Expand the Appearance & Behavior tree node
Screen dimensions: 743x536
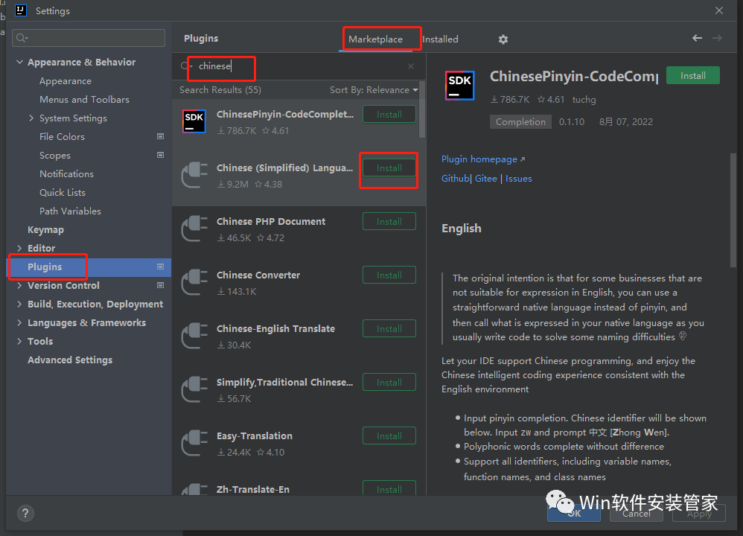pyautogui.click(x=19, y=63)
